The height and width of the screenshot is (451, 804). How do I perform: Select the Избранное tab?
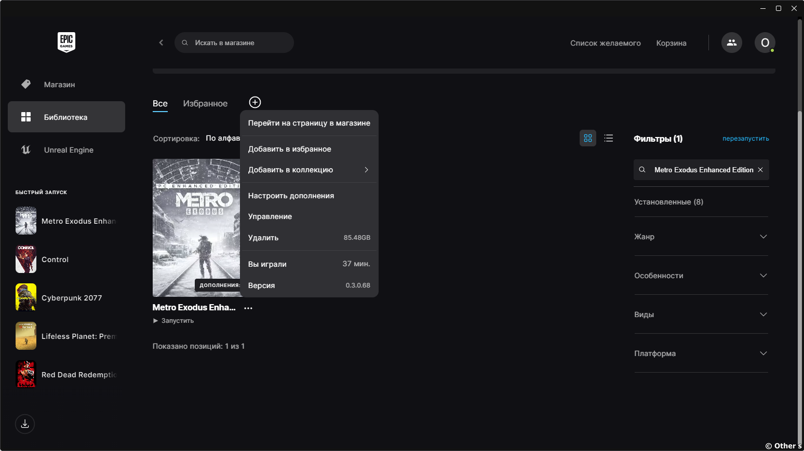(205, 103)
